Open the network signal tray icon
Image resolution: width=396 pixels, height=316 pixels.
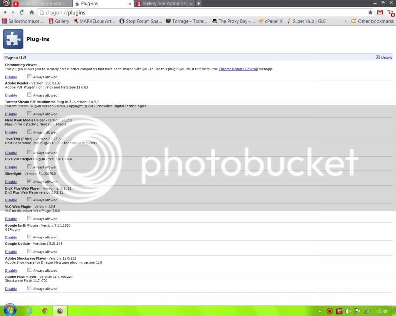tap(367, 311)
